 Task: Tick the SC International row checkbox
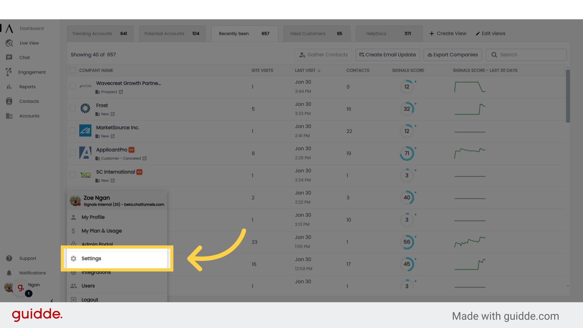73,175
